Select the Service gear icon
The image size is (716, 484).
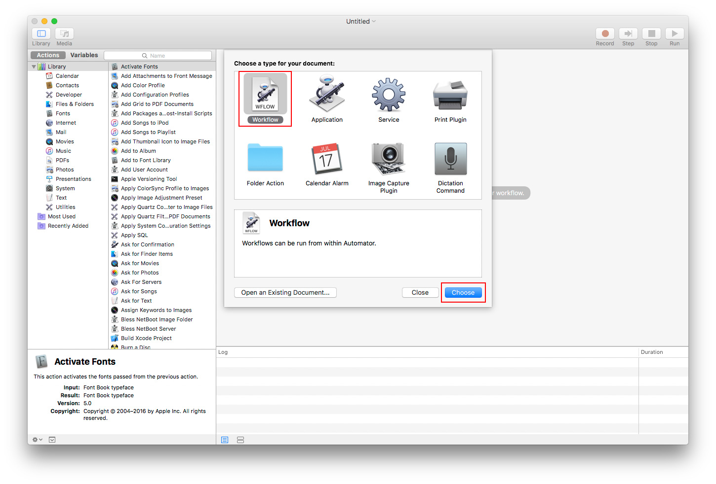[x=389, y=95]
